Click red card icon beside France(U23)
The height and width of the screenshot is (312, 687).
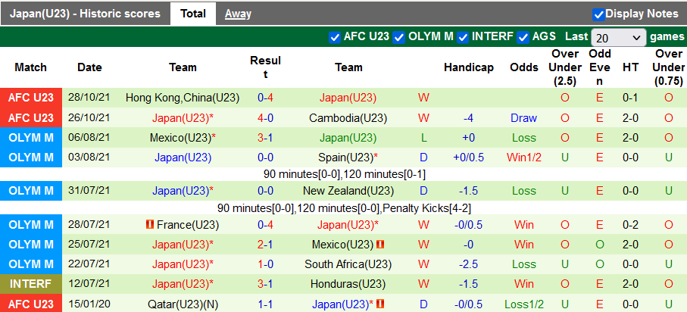149,224
